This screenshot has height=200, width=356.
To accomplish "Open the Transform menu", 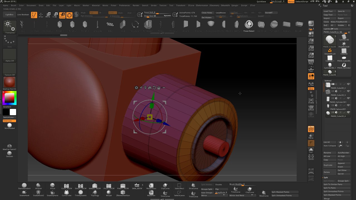I will [x=181, y=5].
